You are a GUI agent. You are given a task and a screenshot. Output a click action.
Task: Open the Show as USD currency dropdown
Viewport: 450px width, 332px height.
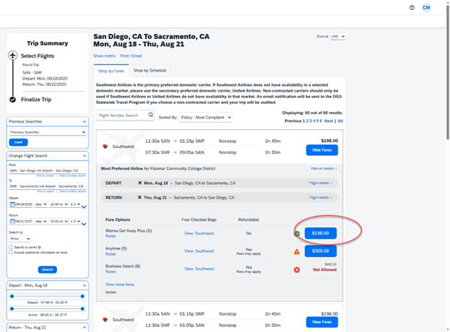[337, 37]
